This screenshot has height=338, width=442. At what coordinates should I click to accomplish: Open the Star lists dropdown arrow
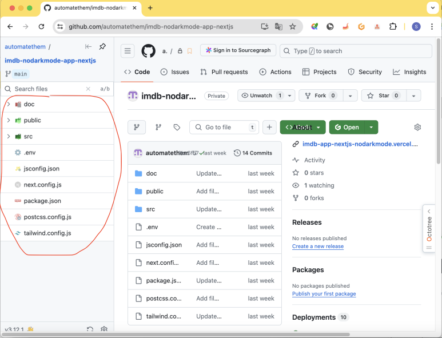point(413,96)
